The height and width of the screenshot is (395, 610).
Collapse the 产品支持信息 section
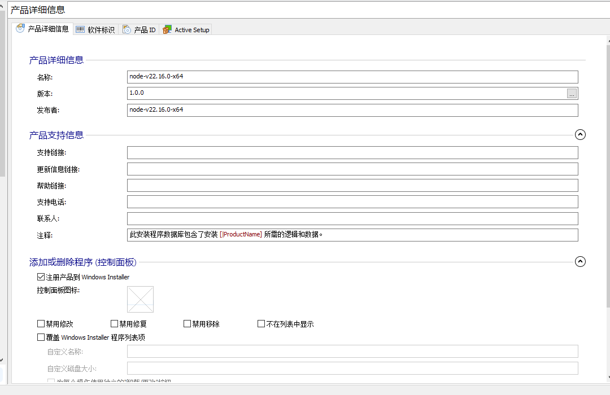click(580, 134)
